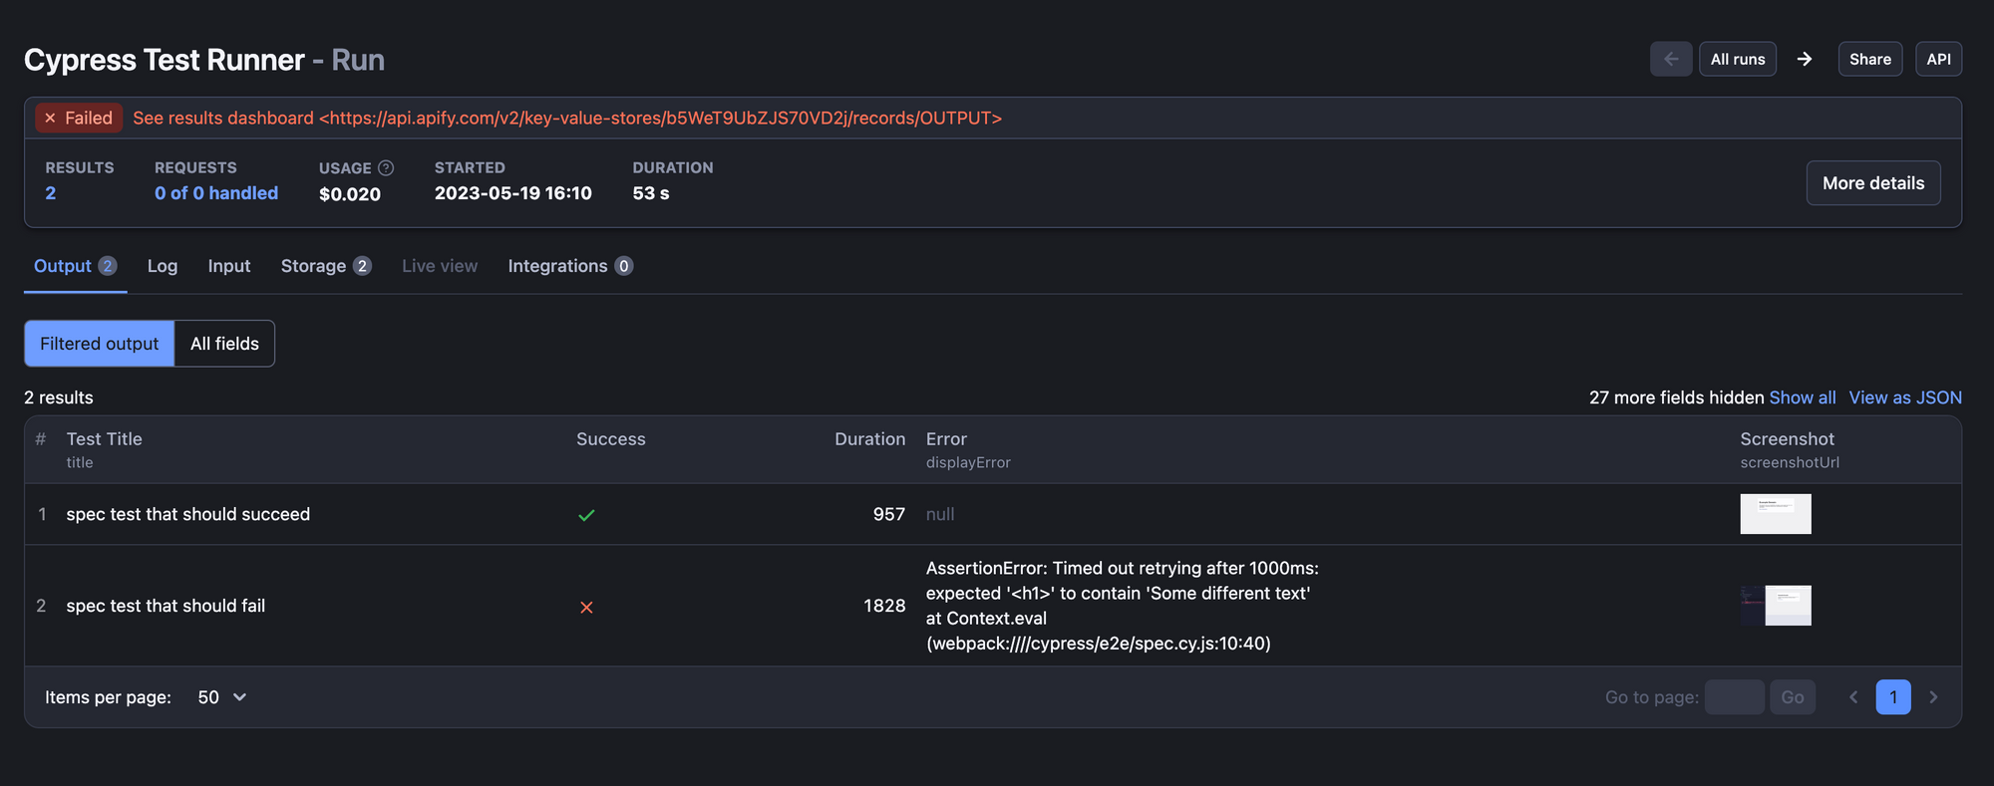This screenshot has height=786, width=1994.
Task: Open the Storage tab
Action: click(326, 266)
